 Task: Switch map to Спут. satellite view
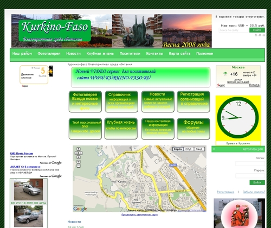click(189, 149)
